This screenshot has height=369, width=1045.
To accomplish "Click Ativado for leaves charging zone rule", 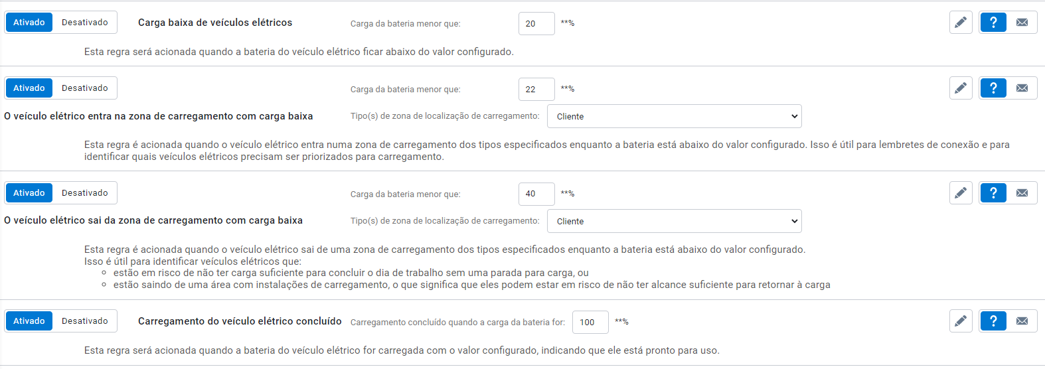I will click(x=29, y=193).
